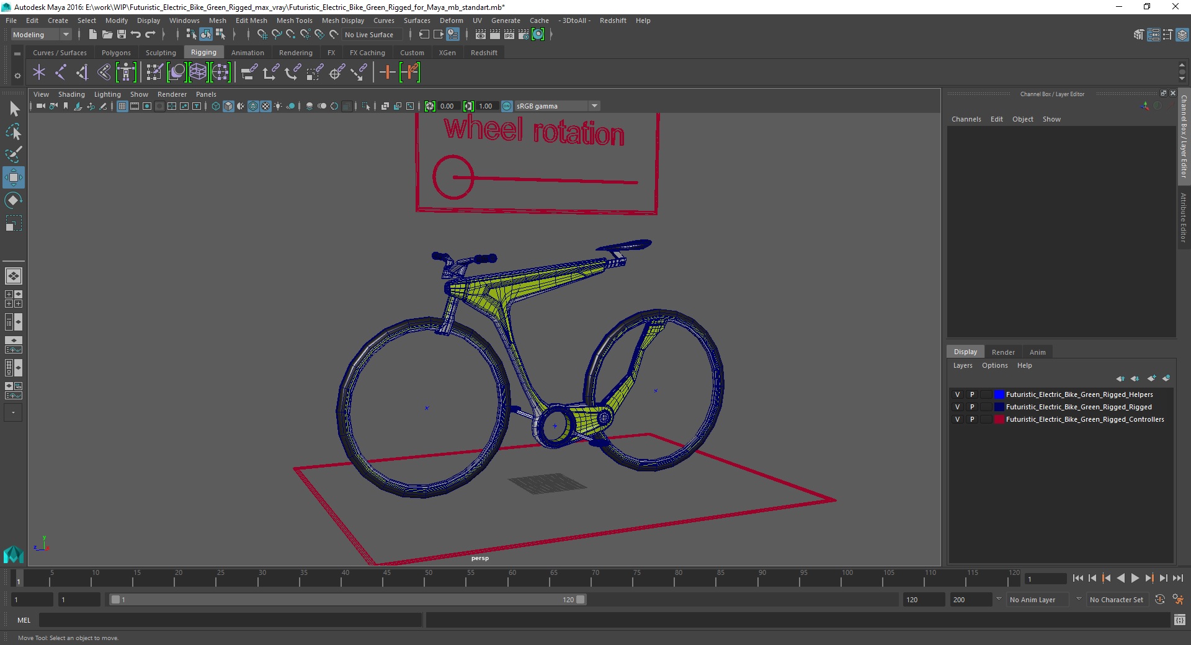Switch to the Polygons shelf tab
The image size is (1191, 645).
tap(116, 53)
